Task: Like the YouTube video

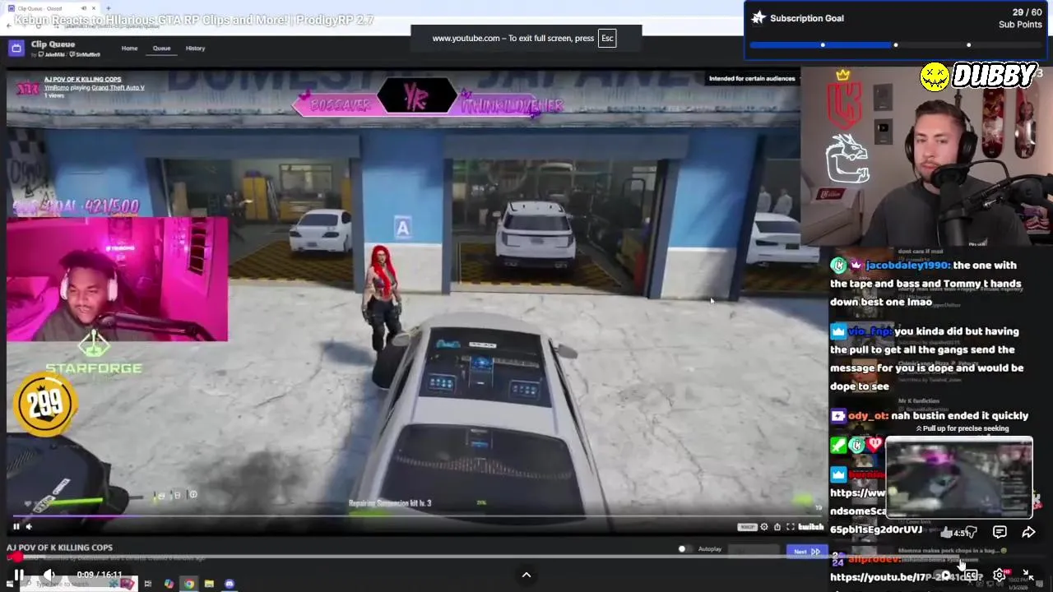Action: tap(947, 533)
